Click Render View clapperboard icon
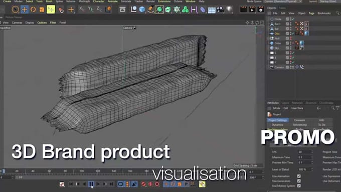This screenshot has width=341, height=192. tap(243, 10)
